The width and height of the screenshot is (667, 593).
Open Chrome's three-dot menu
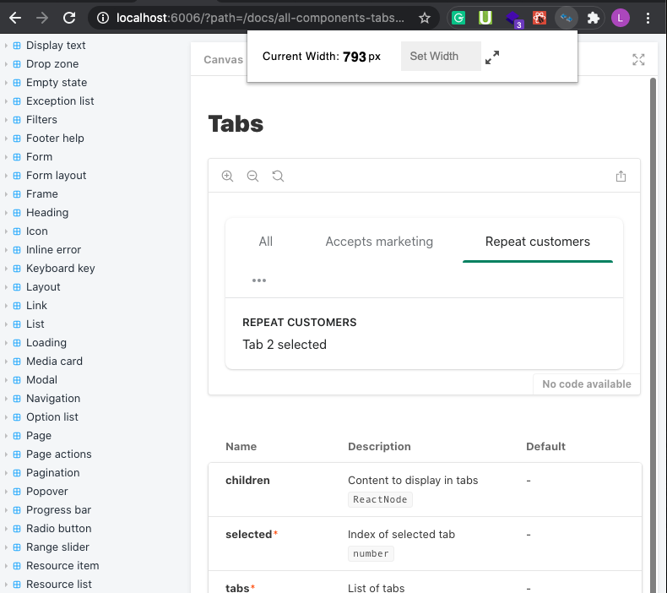[x=648, y=18]
